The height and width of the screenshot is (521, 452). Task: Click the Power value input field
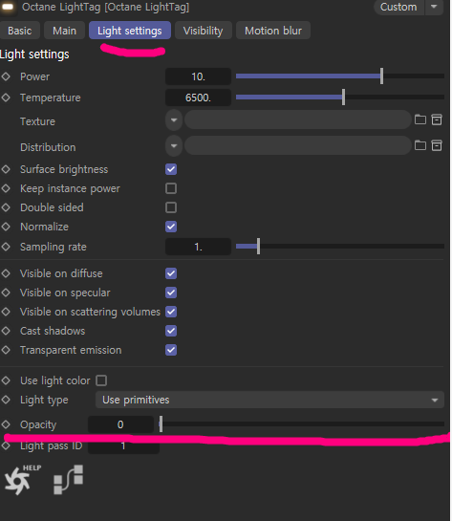coord(198,76)
